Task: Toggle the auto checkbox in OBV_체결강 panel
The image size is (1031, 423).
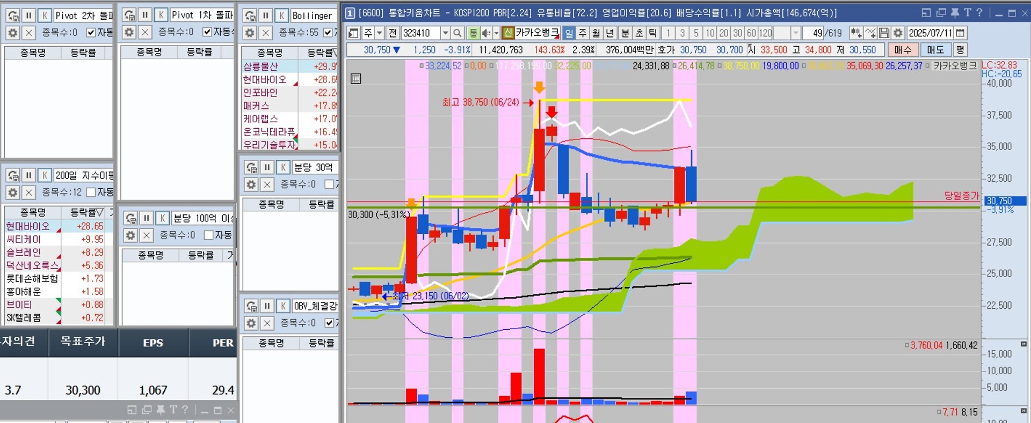Action: (330, 323)
